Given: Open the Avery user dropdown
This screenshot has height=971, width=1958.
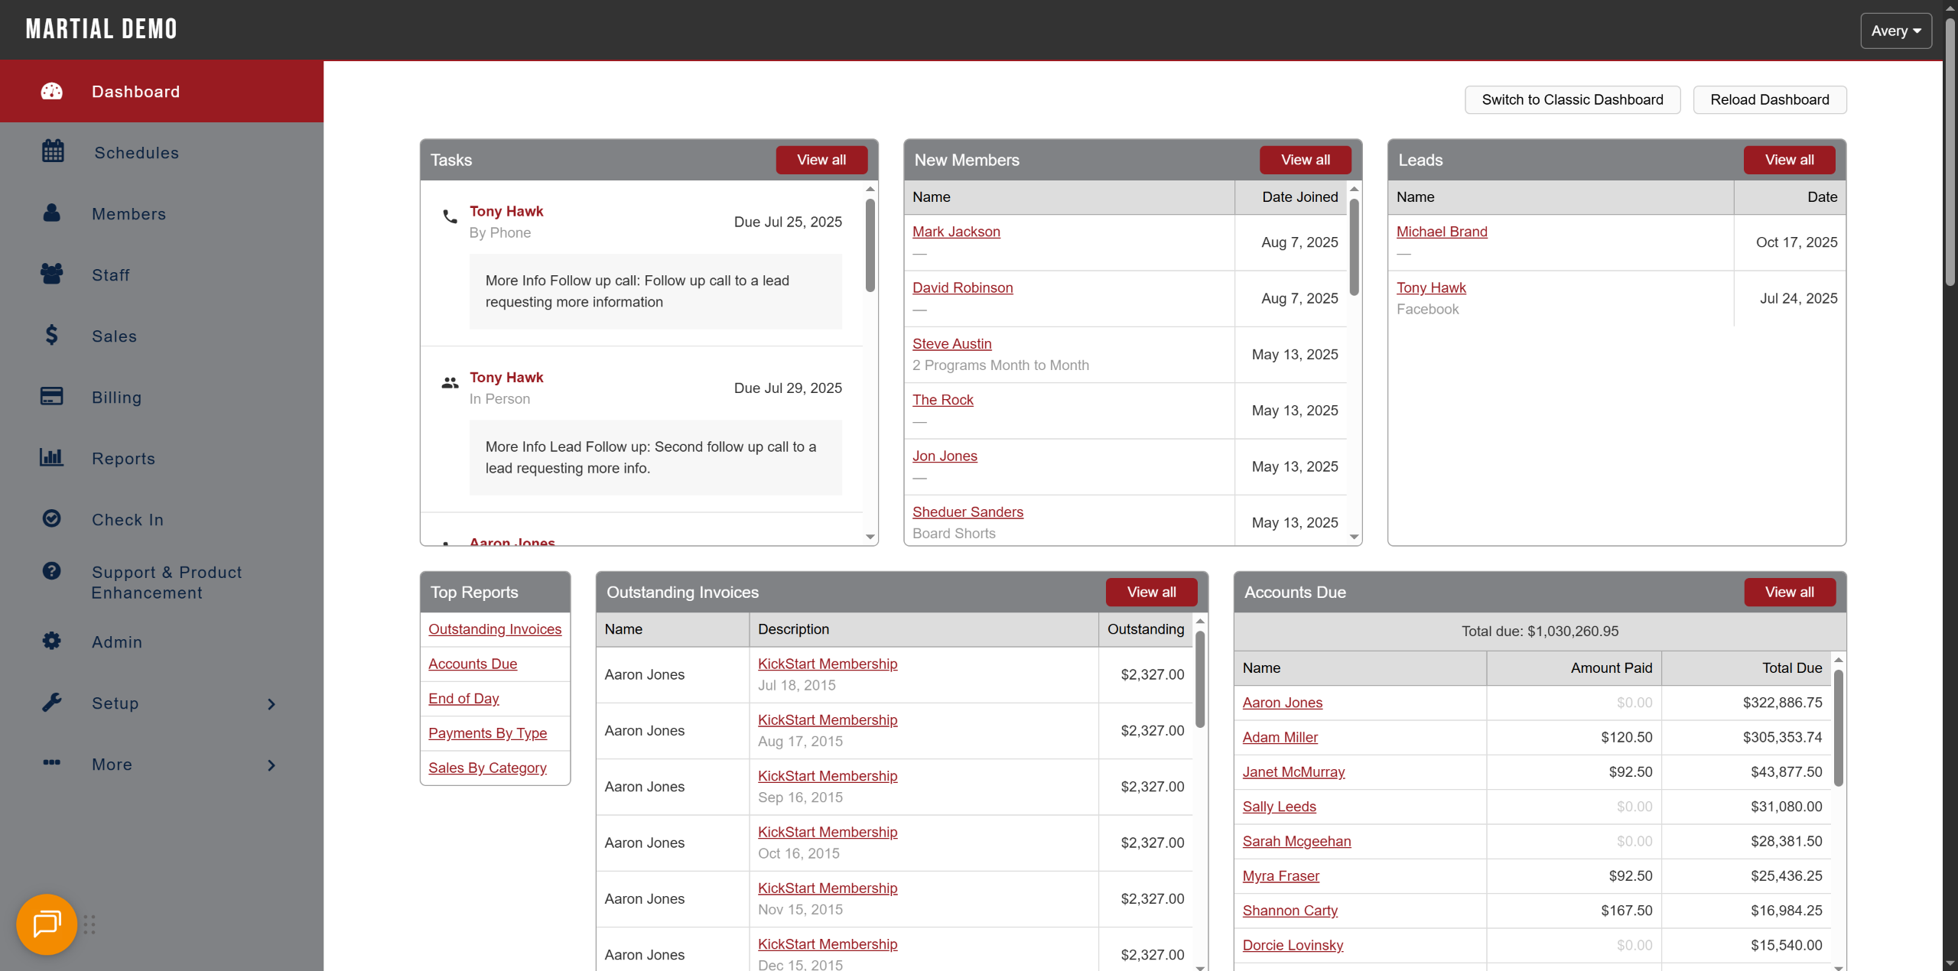Looking at the screenshot, I should click(x=1895, y=31).
